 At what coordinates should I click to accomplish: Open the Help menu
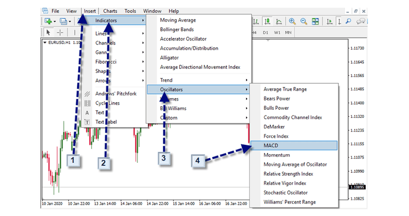[x=174, y=11]
